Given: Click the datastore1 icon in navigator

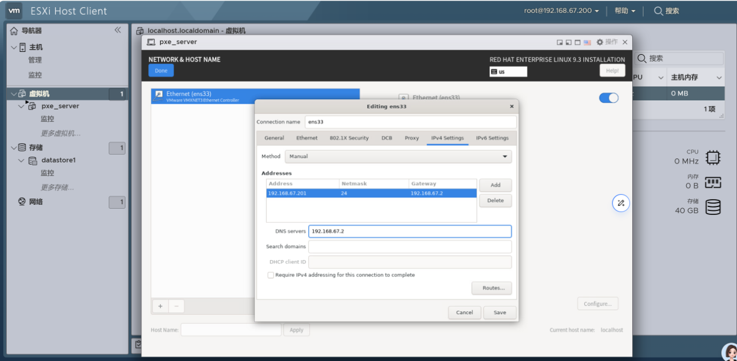Looking at the screenshot, I should tap(33, 161).
